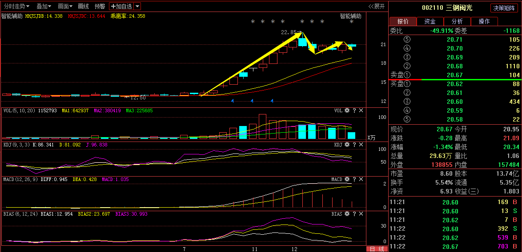The height and width of the screenshot is (252, 522).
Task: Switch to the 资金 tab
Action: point(430,21)
